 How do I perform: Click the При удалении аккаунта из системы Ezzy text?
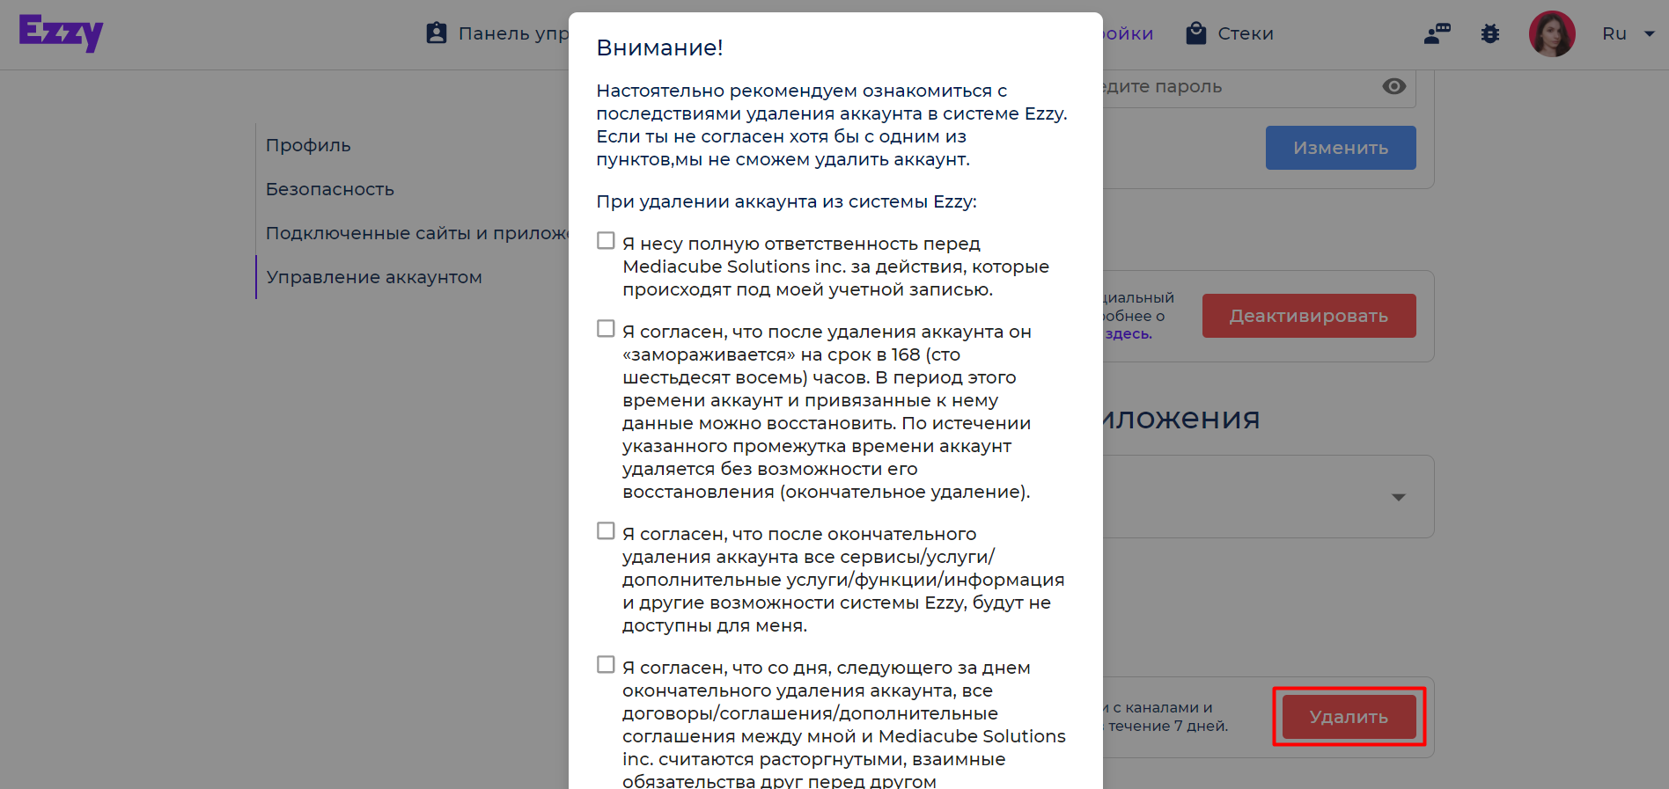click(787, 201)
